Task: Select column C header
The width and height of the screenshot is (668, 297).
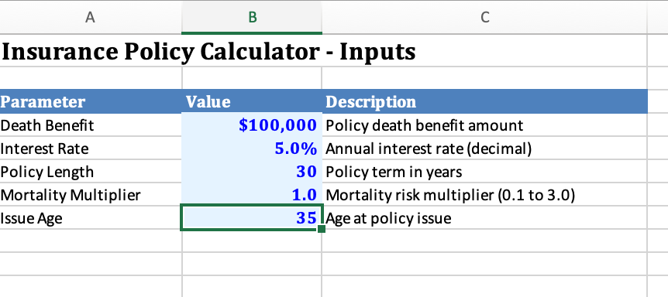Action: (484, 17)
